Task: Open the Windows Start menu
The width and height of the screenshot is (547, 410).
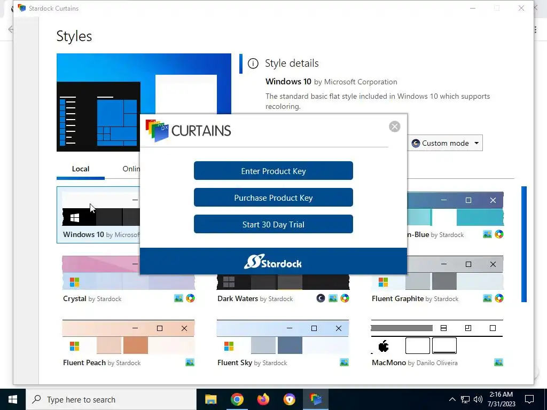Action: 13,399
